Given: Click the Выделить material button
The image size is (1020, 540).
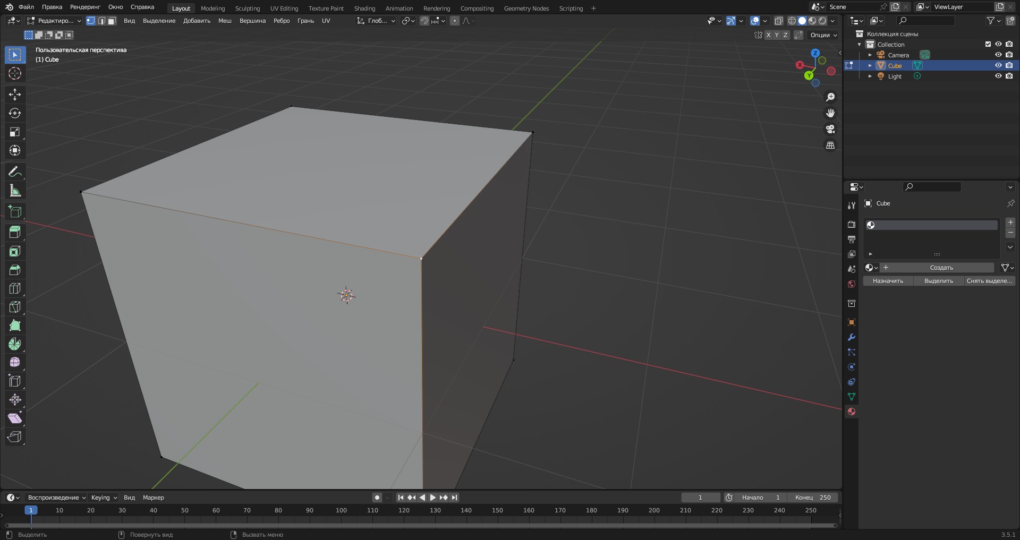Looking at the screenshot, I should (939, 281).
